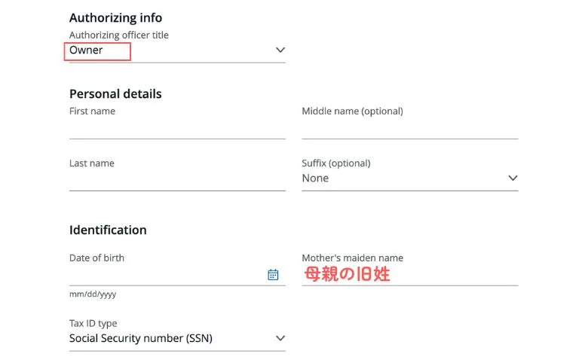Click the Suffix dropdown chevron arrow
Screen dimensions: 588x363
(513, 178)
